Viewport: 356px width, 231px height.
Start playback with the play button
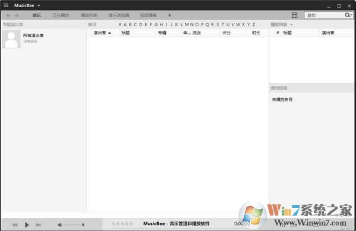pyautogui.click(x=27, y=225)
